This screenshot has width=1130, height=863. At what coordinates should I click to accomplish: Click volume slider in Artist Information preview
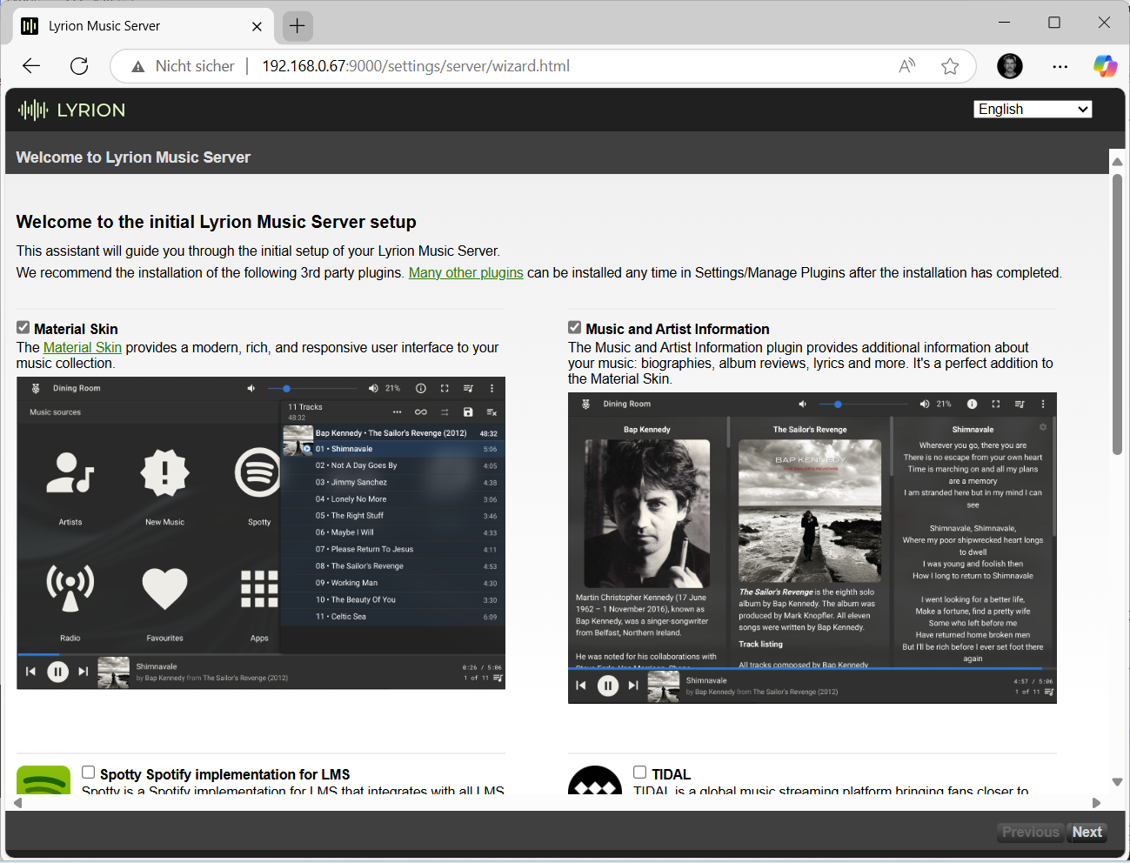(865, 404)
